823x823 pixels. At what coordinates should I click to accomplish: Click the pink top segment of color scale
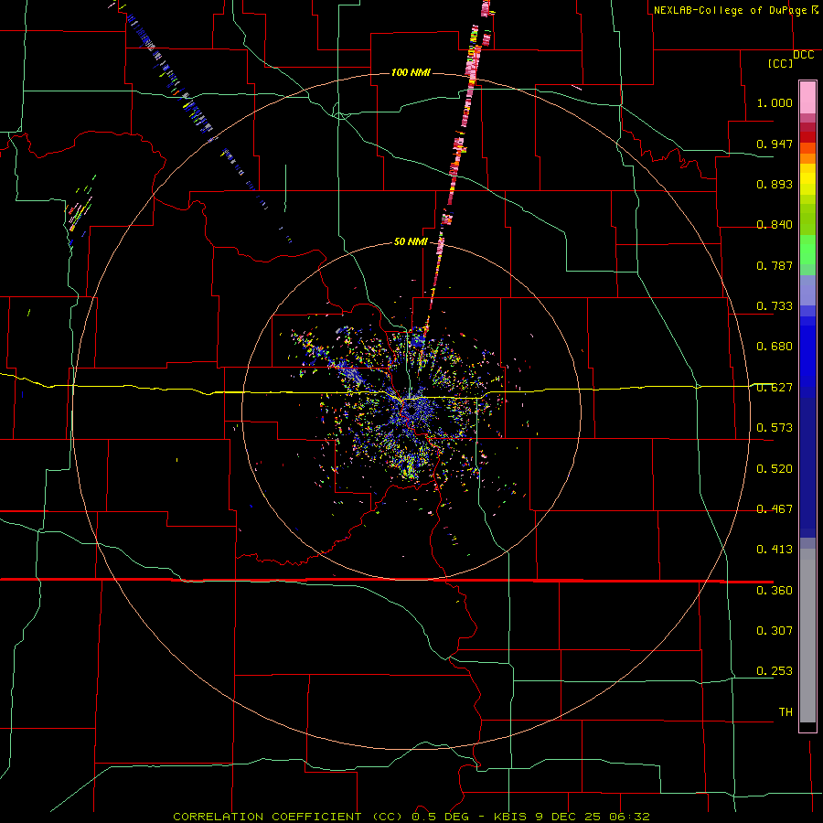click(807, 98)
